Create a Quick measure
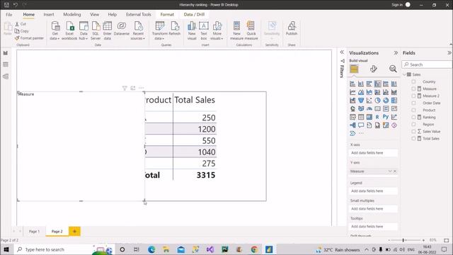Viewport: 453px width, 255px height. click(x=251, y=30)
